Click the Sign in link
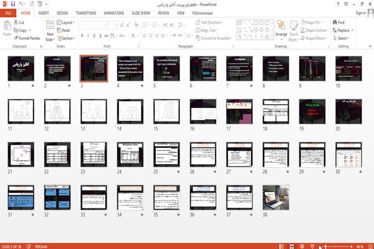Viewport: 374px width, 249px height. 360,13
